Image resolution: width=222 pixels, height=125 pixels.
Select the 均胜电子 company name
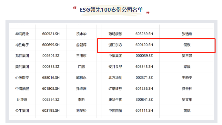click(x=22, y=45)
